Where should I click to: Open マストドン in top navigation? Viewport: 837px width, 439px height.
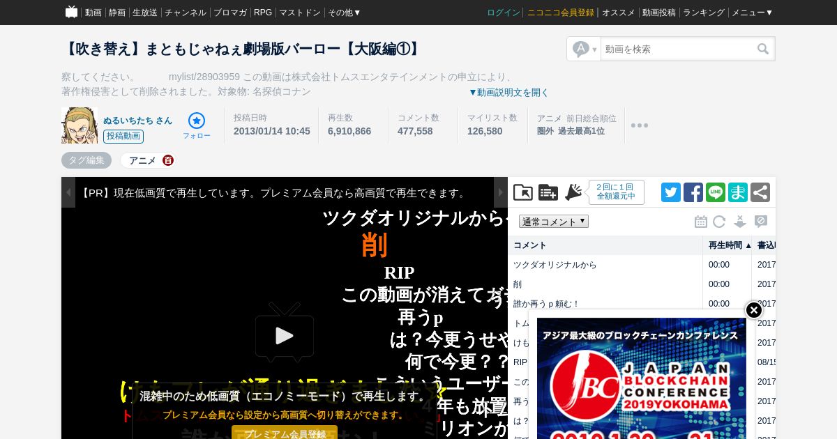click(x=300, y=13)
